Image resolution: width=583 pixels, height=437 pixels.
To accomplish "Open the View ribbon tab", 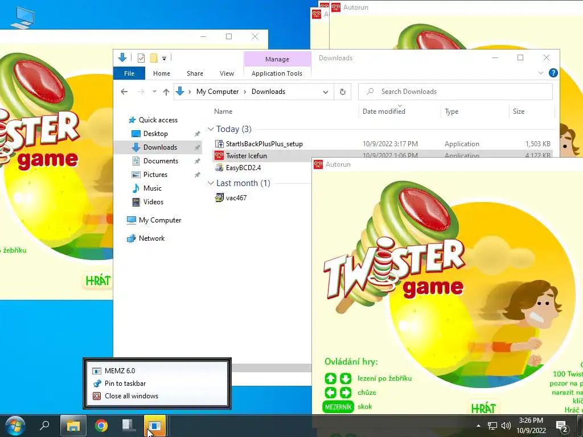I will tap(227, 73).
